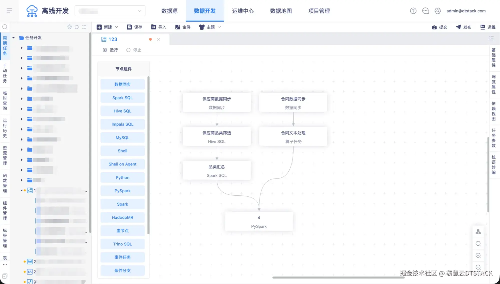Select the 品类汇总 Spark SQL node
Image resolution: width=500 pixels, height=284 pixels.
click(216, 171)
